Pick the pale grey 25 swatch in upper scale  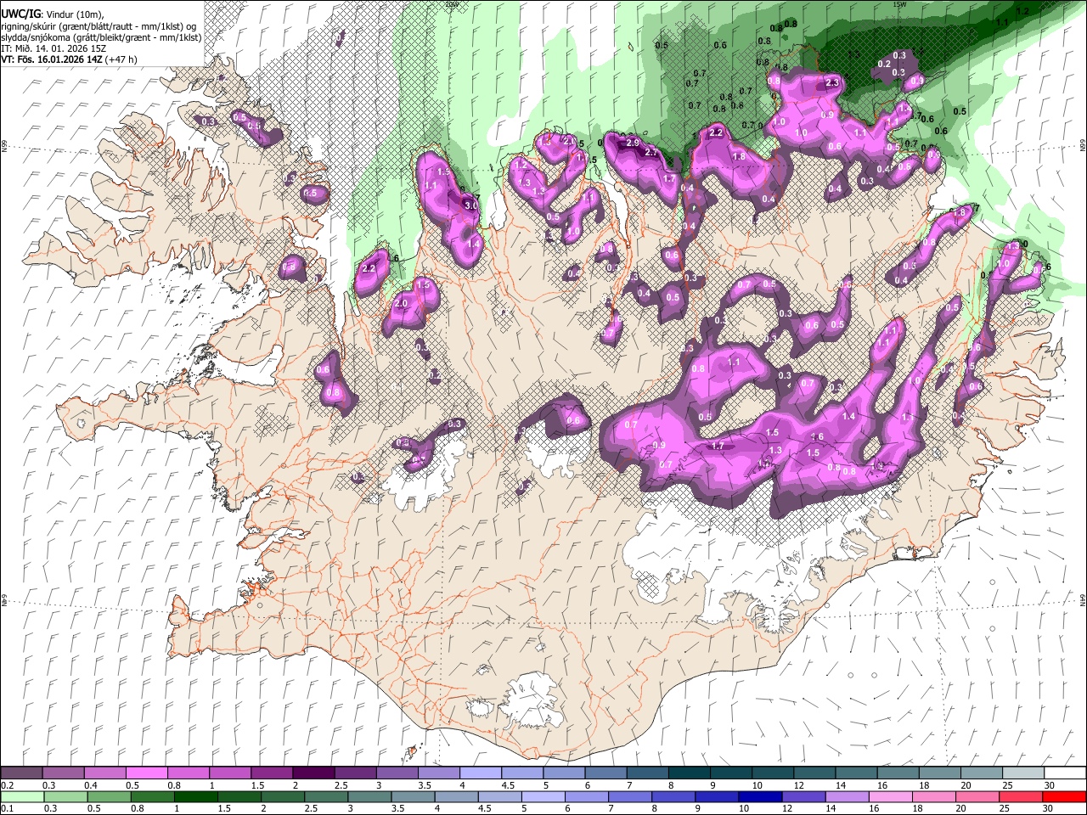point(1023,773)
